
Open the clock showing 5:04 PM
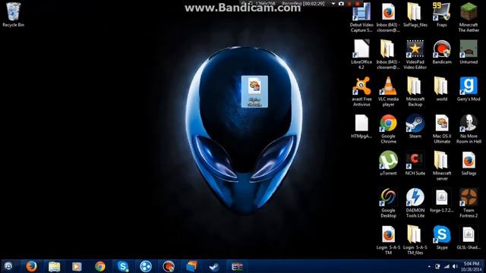471,266
